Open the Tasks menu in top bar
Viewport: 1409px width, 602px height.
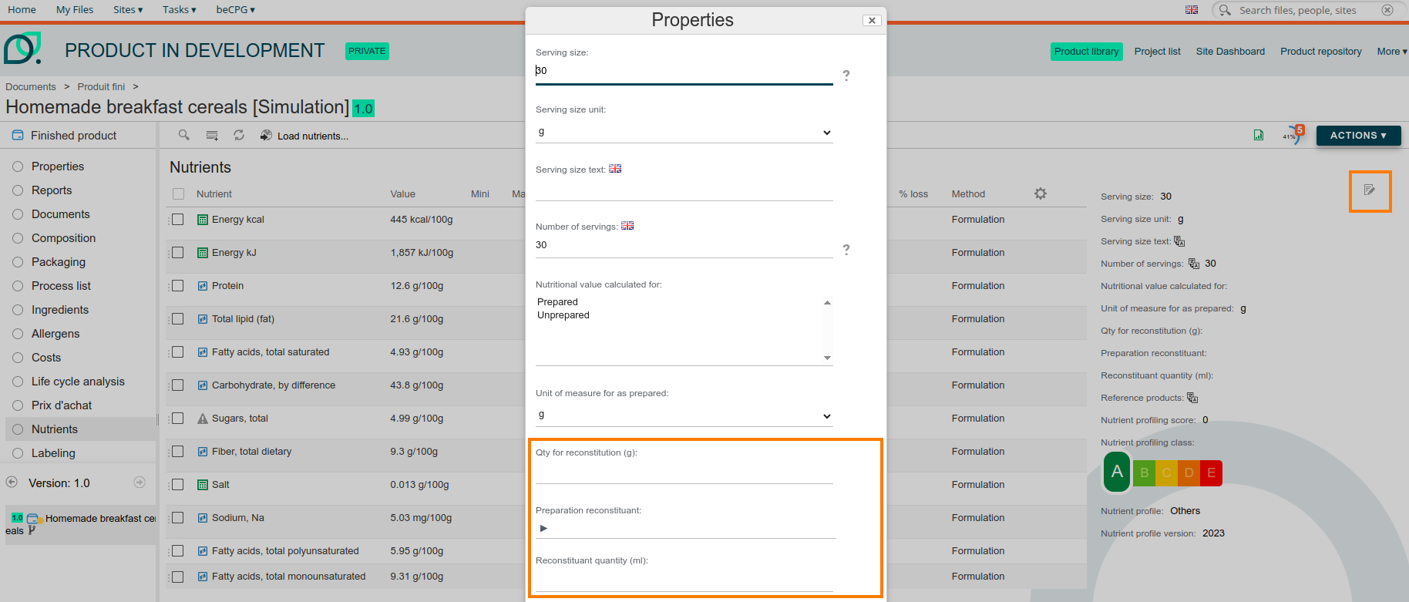pyautogui.click(x=179, y=10)
